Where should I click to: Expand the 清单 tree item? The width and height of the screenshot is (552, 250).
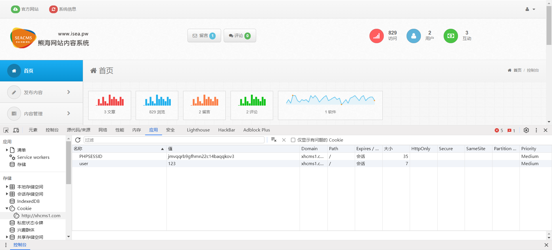point(7,150)
